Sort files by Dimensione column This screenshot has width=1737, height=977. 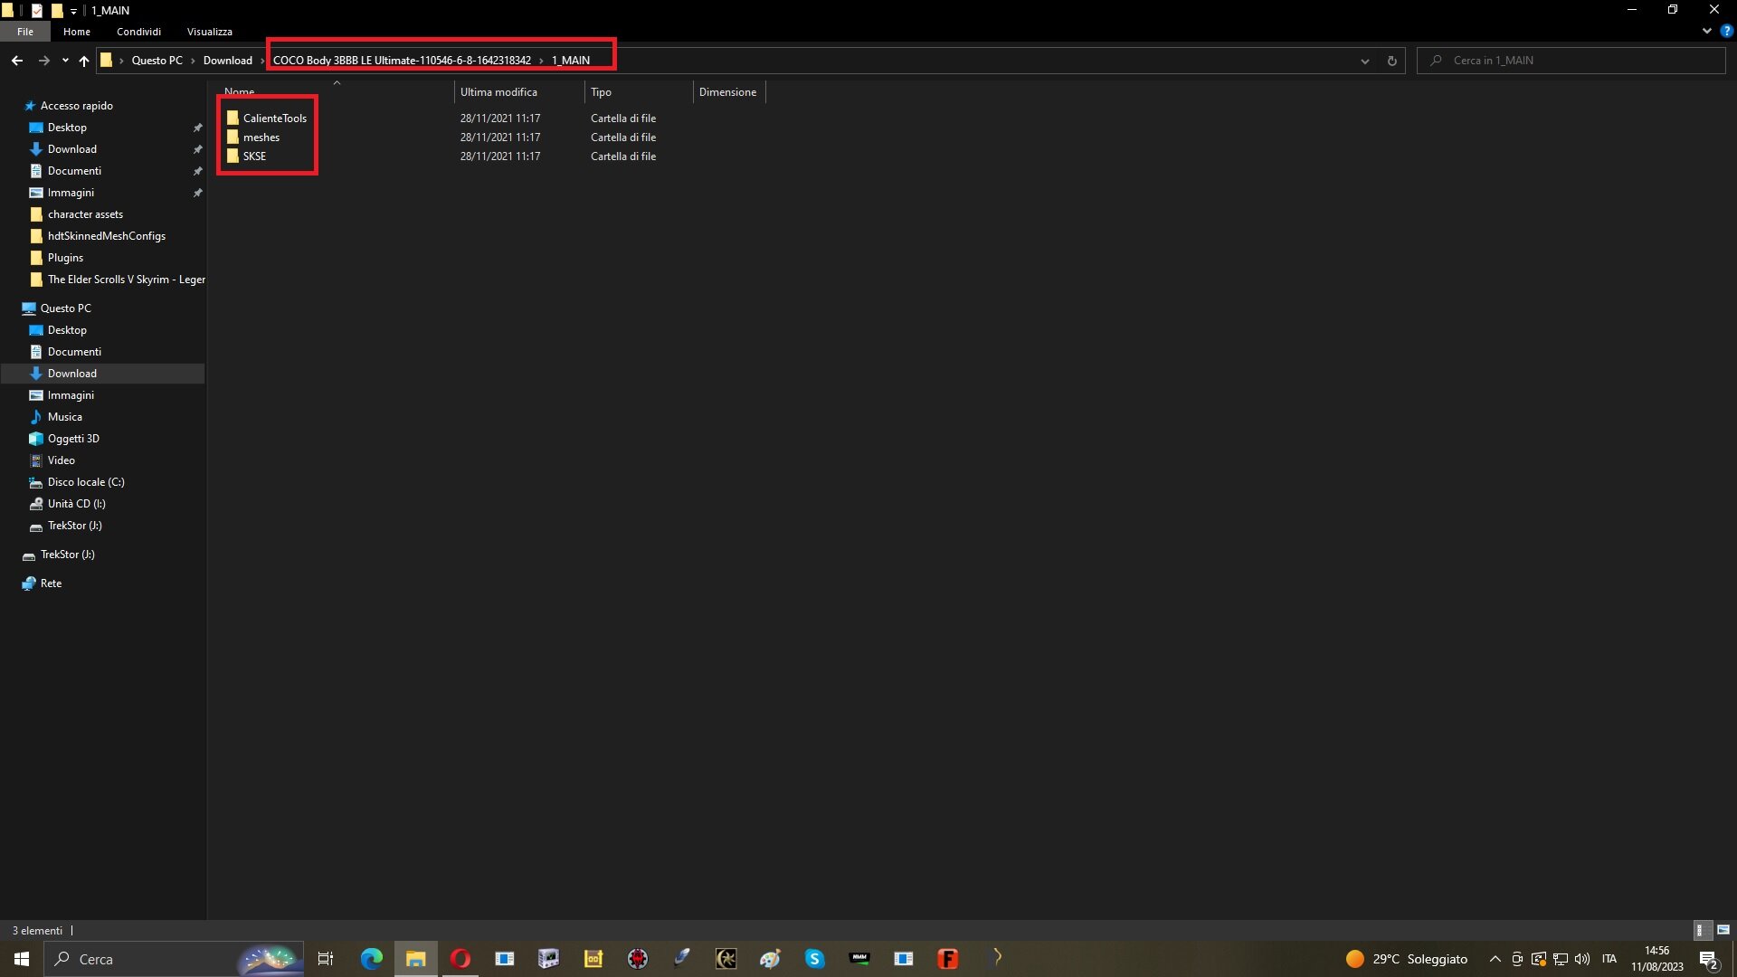pos(729,92)
